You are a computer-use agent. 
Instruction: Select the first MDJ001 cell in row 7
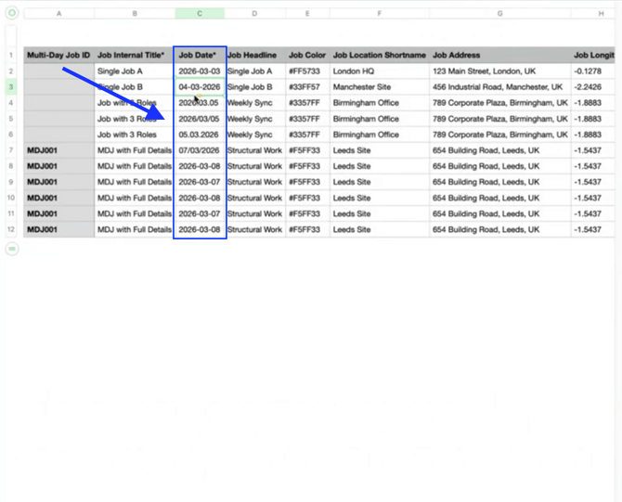click(x=58, y=150)
